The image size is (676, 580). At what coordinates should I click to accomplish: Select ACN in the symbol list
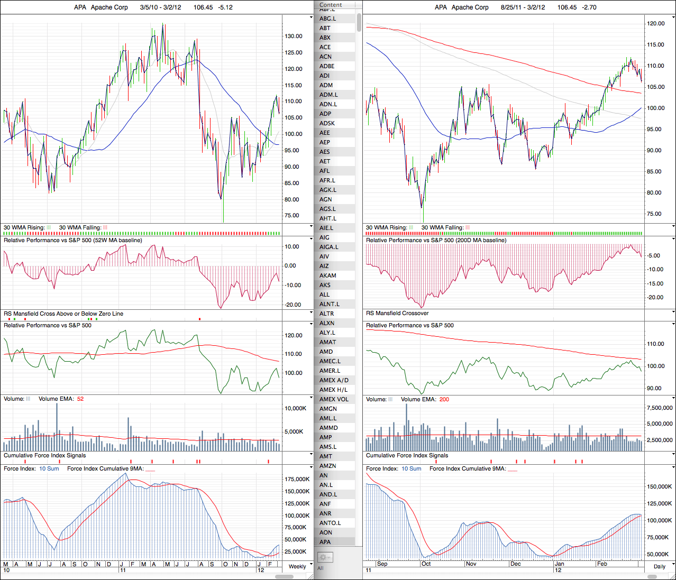(x=335, y=57)
